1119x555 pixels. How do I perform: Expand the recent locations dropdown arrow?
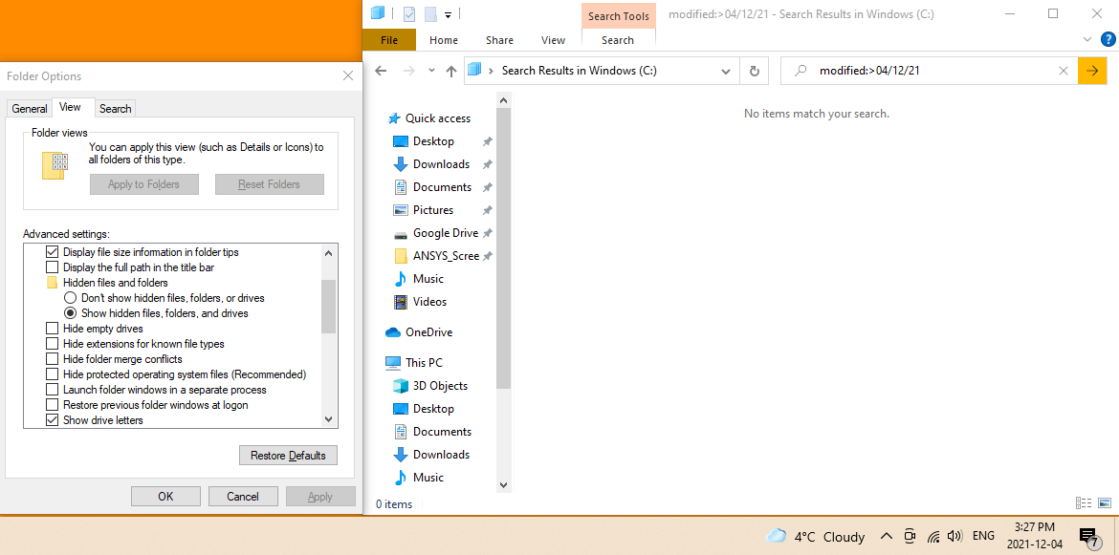pos(431,71)
